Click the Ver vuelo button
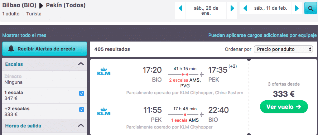Viewport: 318px width, 135px height. point(284,107)
